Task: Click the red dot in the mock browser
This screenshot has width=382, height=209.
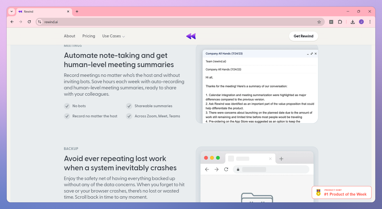Action: [x=206, y=158]
